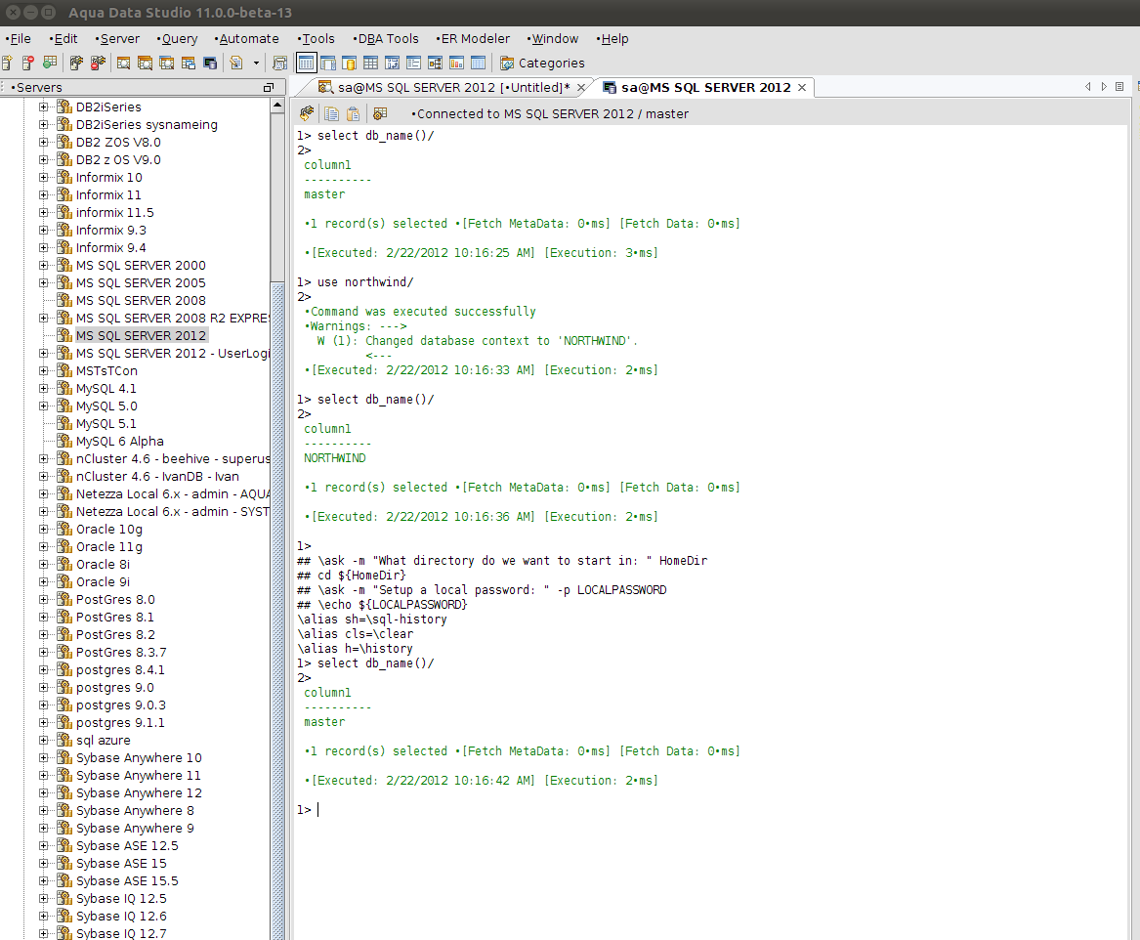This screenshot has height=940, width=1140.
Task: Expand the sql azure server node
Action: 44,740
